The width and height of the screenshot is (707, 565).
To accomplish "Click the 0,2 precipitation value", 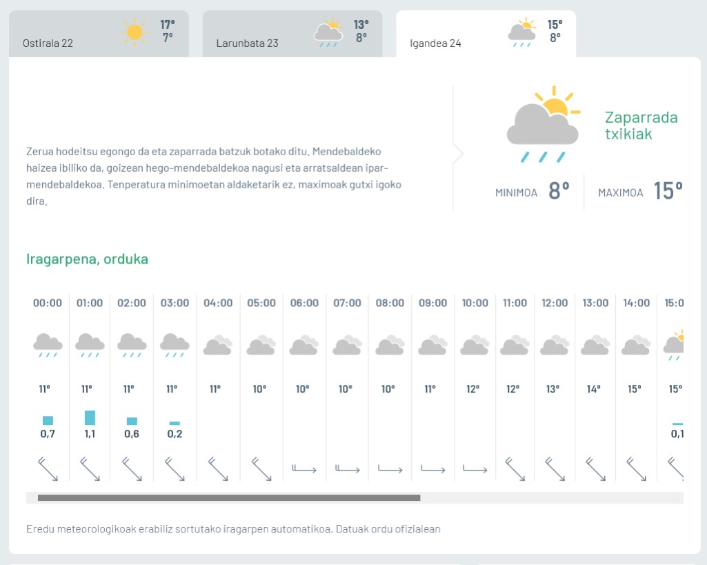I will [175, 434].
